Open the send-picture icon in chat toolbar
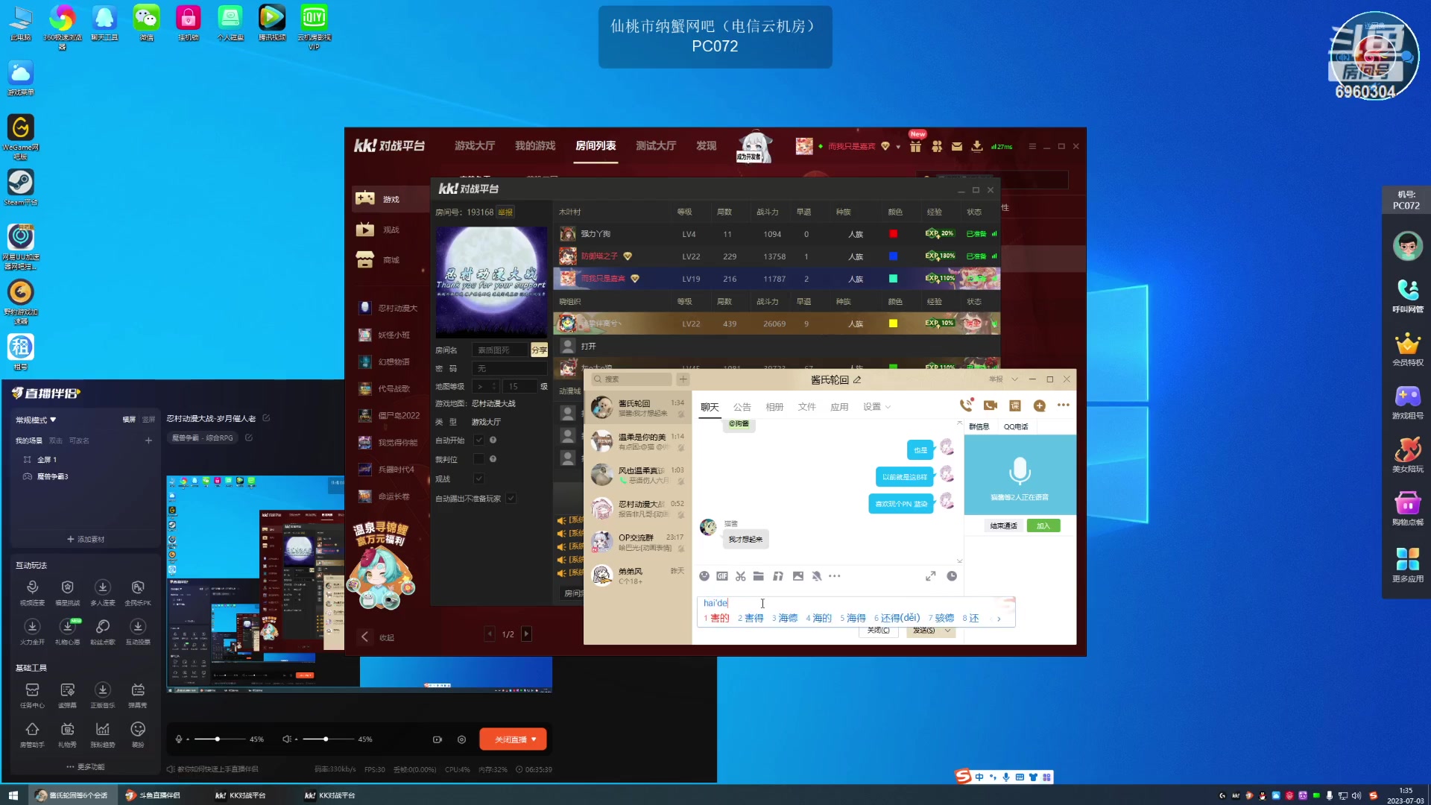This screenshot has width=1431, height=805. [797, 576]
